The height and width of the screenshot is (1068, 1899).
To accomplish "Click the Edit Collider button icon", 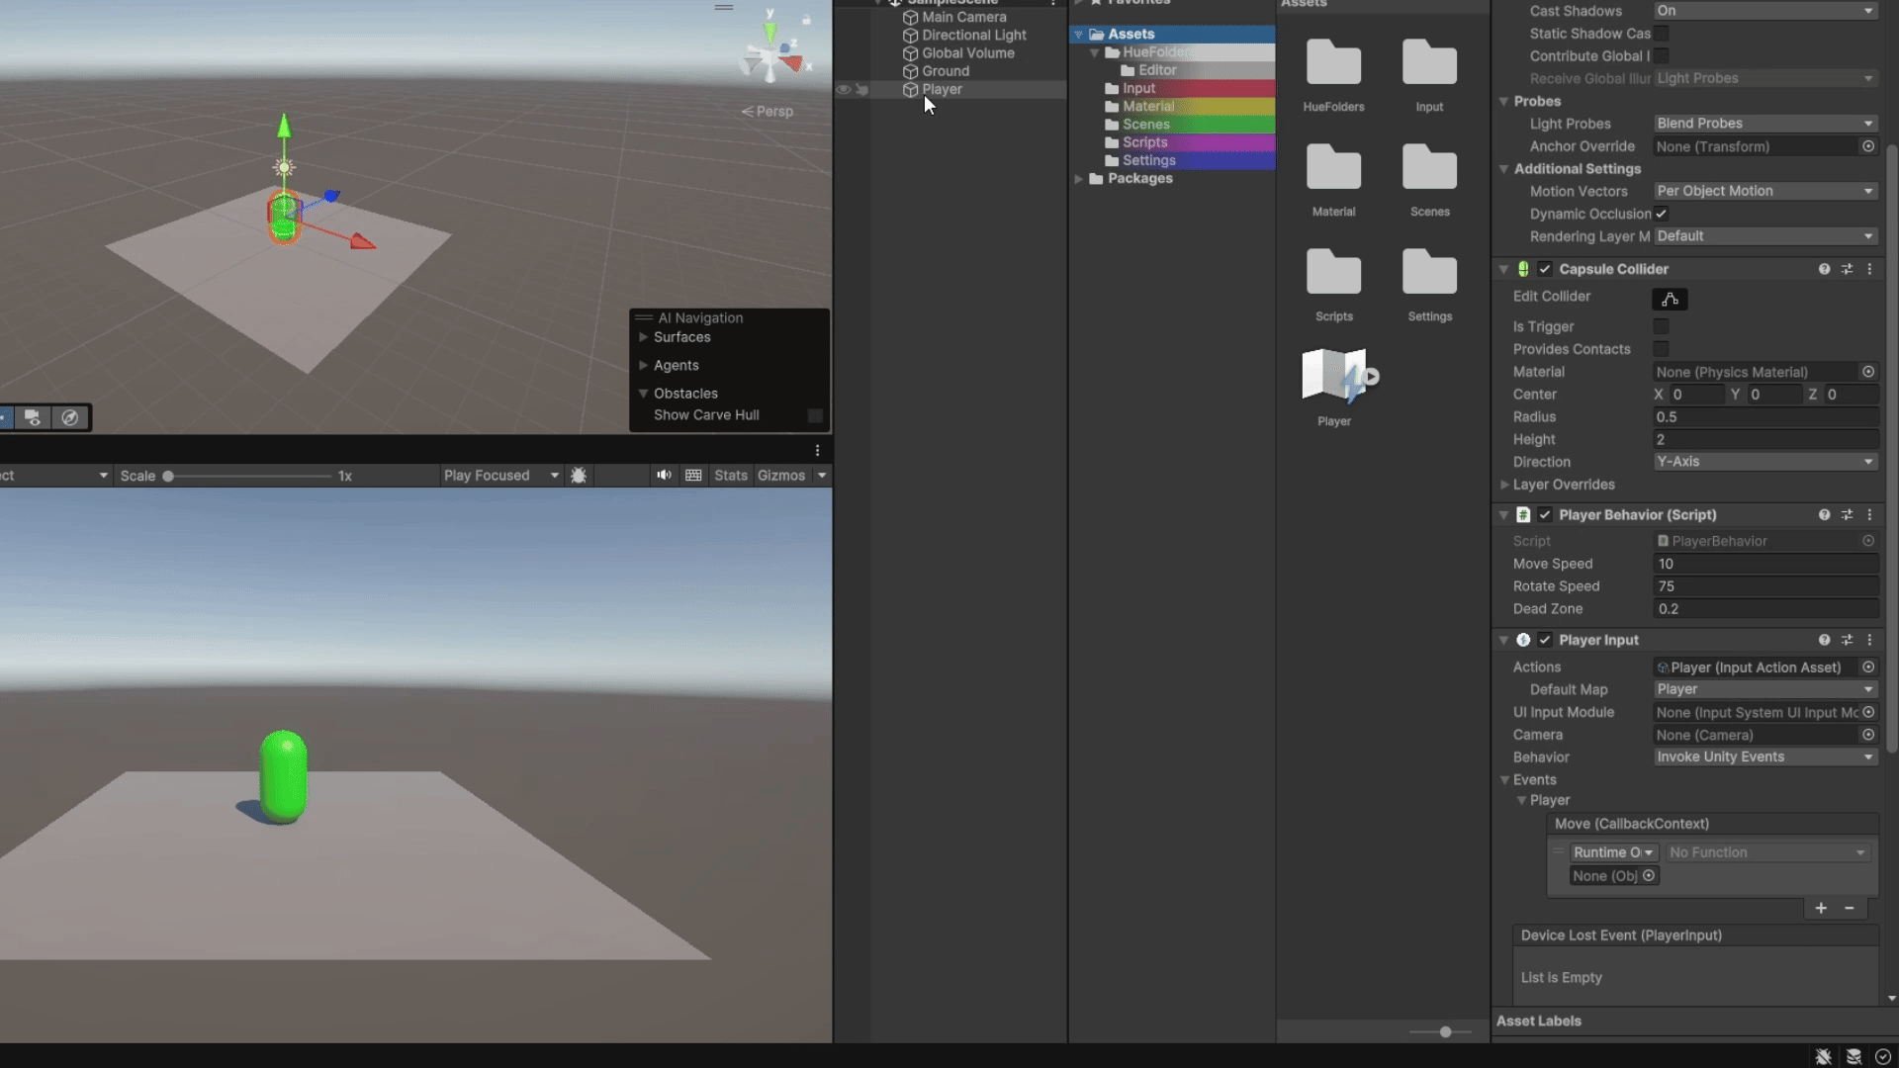I will click(1670, 300).
